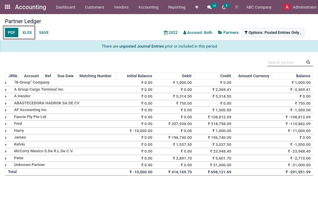This screenshot has height=199, width=318.
Task: Open the Partners filter selector
Action: click(x=228, y=32)
